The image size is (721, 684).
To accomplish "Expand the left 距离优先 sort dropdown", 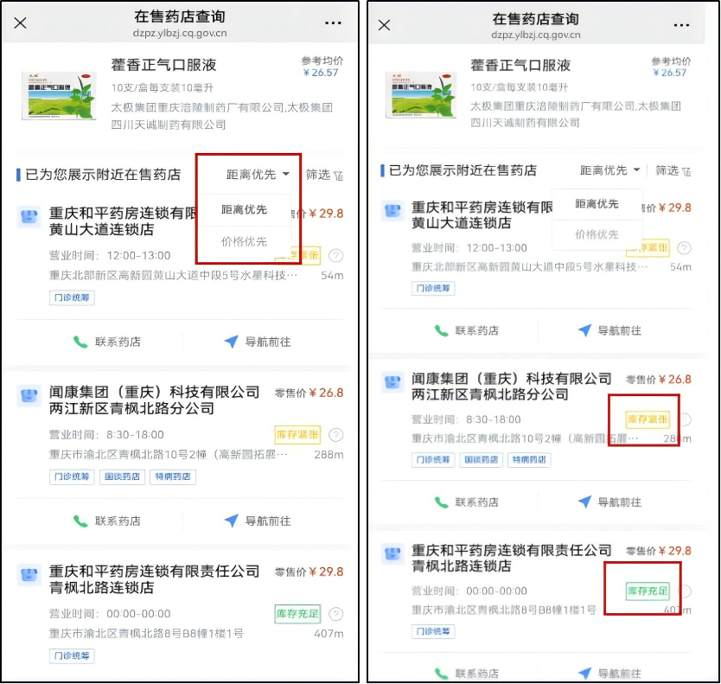I will pyautogui.click(x=258, y=175).
